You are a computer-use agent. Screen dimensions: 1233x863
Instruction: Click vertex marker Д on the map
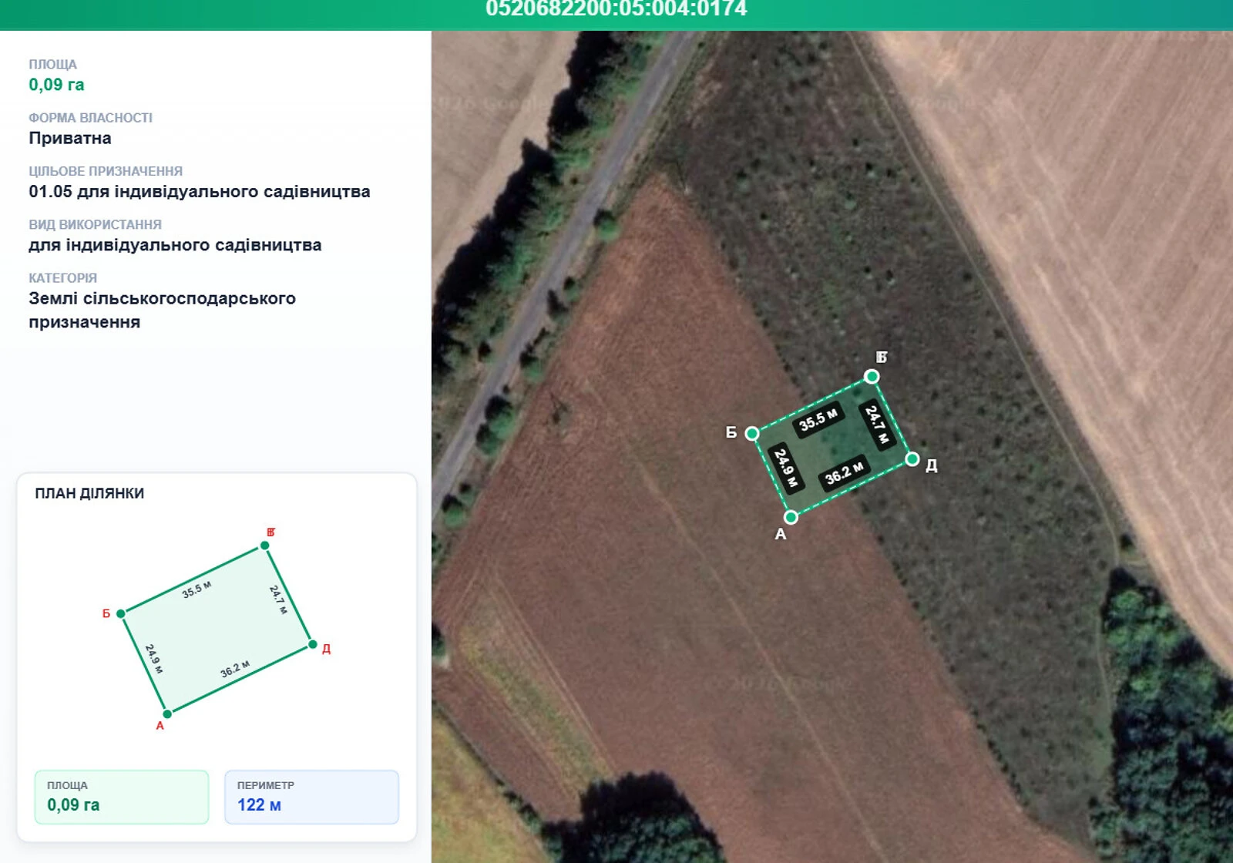[x=912, y=459]
